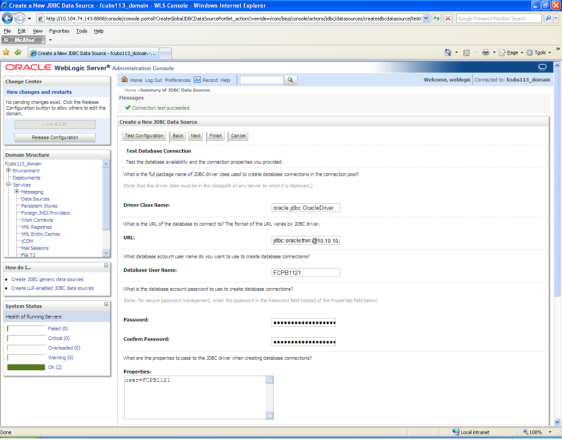Open View changes and restarts link

coord(39,92)
